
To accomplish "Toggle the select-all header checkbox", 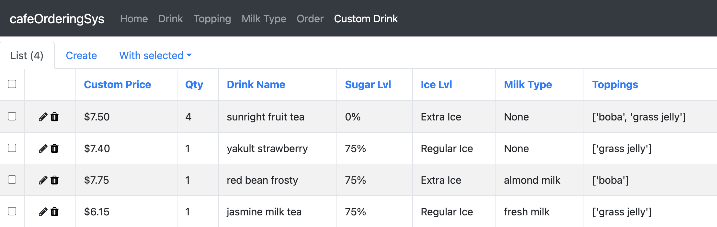I will (x=12, y=84).
